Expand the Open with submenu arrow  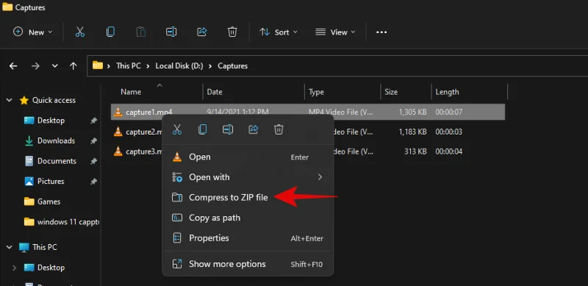point(320,176)
